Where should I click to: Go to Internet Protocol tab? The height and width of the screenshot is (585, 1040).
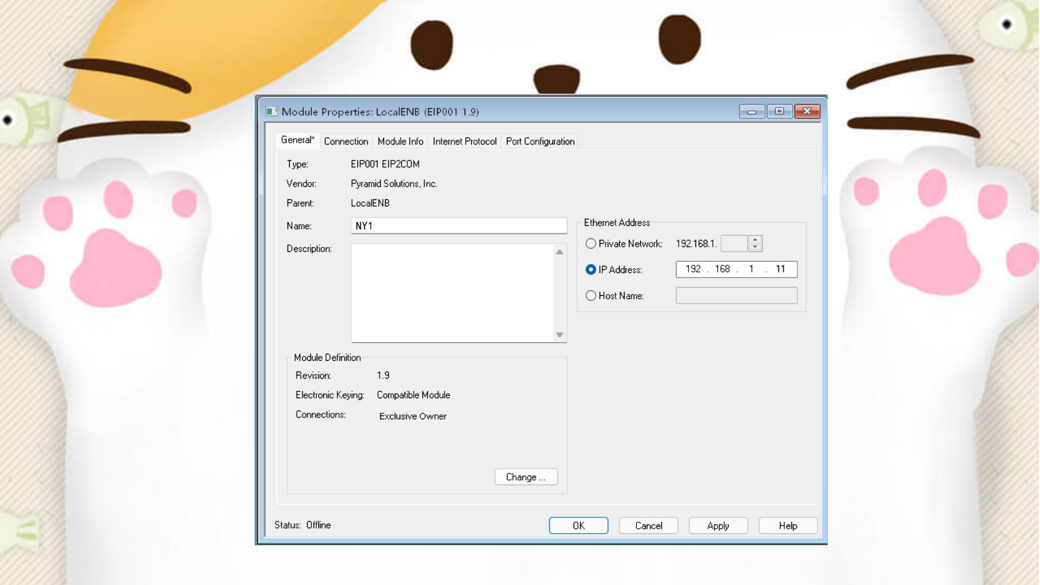(464, 141)
